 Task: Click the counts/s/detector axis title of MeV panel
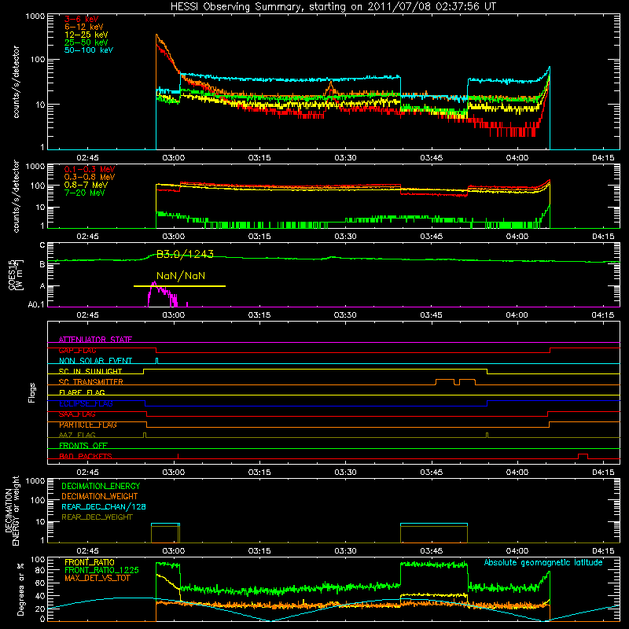tap(16, 196)
